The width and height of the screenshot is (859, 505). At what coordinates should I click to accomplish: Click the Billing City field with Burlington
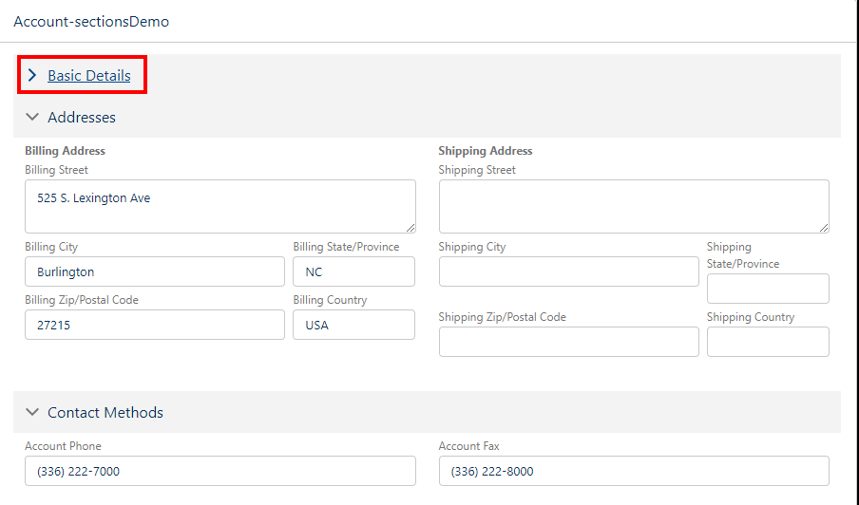click(155, 271)
